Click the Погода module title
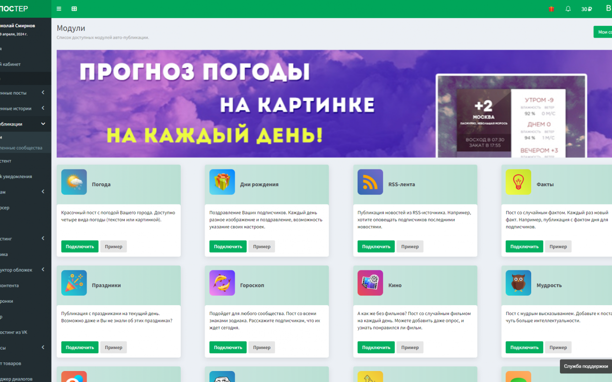The width and height of the screenshot is (612, 382). point(101,184)
